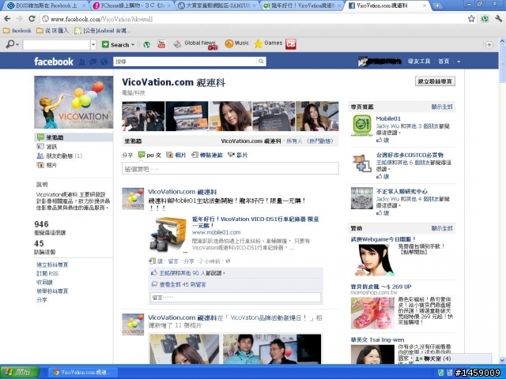Open the Windows Start button
This screenshot has width=506, height=379.
point(19,372)
